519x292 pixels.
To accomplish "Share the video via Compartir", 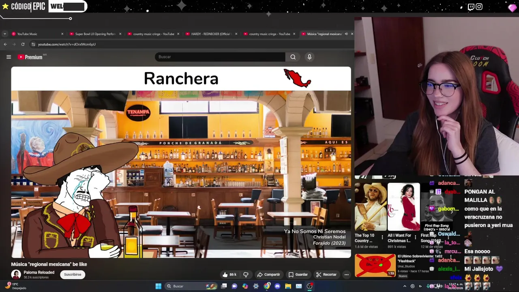I will tap(268, 275).
